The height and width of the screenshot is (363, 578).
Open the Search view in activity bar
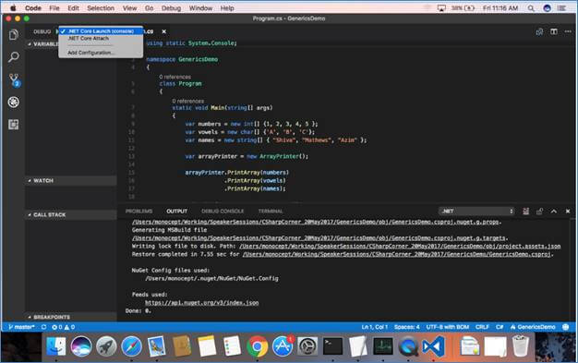point(14,57)
